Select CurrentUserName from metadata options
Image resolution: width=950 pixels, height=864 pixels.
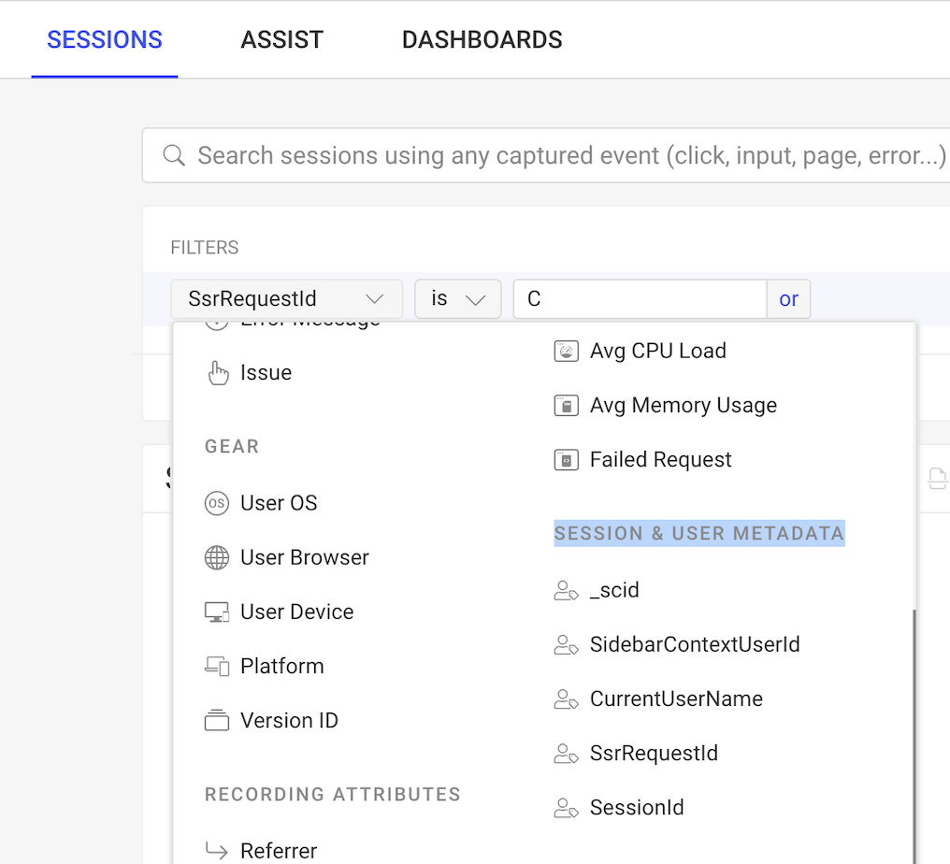(x=676, y=698)
